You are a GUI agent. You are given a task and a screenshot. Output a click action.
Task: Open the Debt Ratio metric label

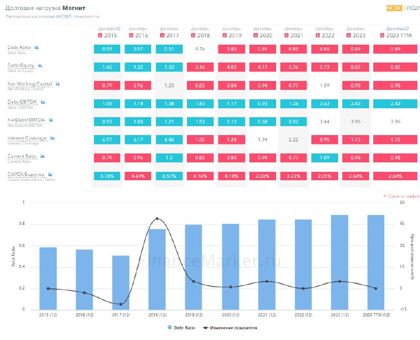pos(19,47)
